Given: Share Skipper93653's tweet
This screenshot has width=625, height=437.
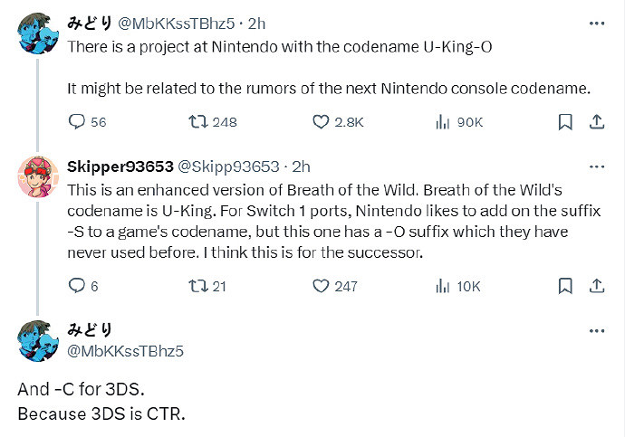Looking at the screenshot, I should (x=597, y=286).
